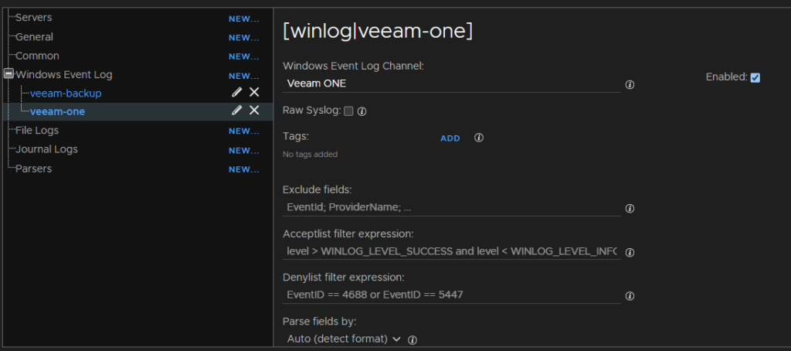Image resolution: width=791 pixels, height=351 pixels.
Task: Add new Journal Logs entry
Action: point(243,151)
